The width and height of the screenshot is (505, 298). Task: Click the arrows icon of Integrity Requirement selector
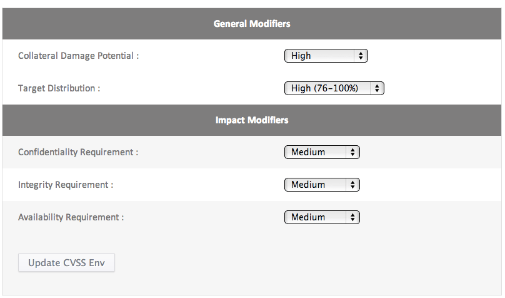(x=352, y=185)
